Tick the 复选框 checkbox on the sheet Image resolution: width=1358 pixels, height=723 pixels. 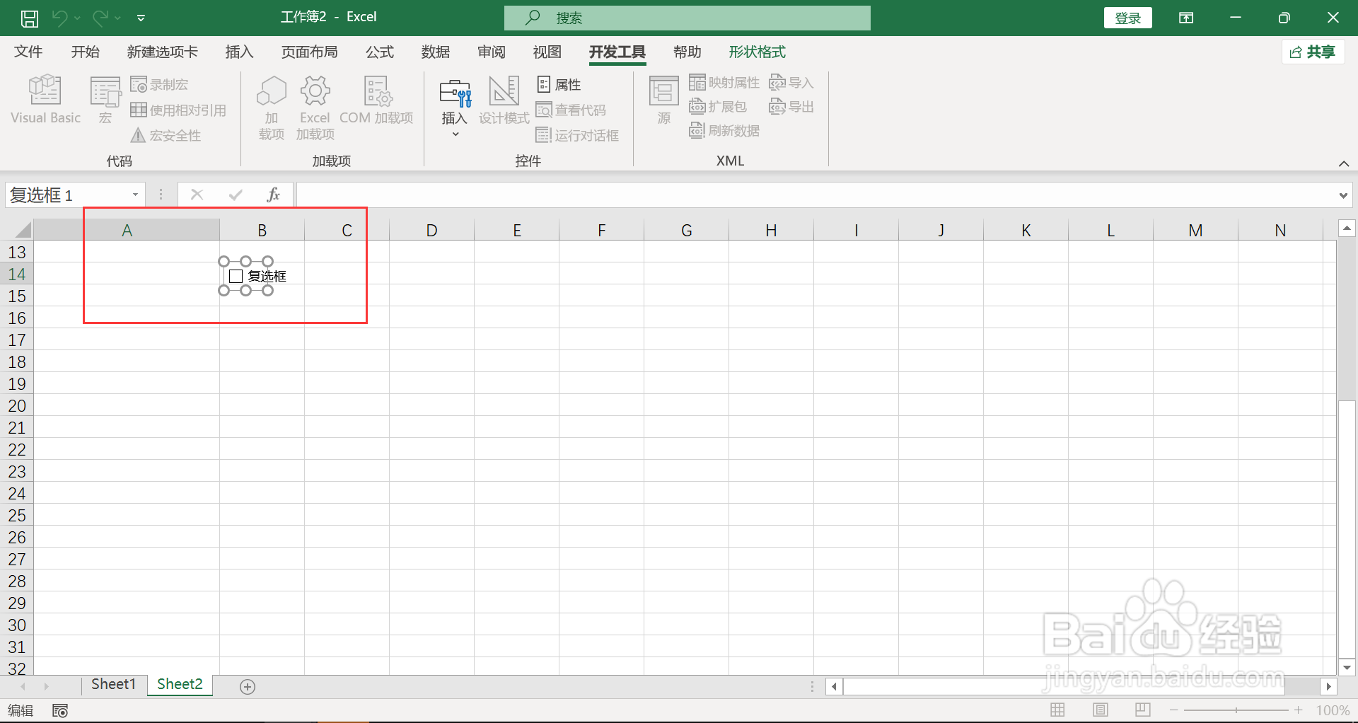[236, 277]
